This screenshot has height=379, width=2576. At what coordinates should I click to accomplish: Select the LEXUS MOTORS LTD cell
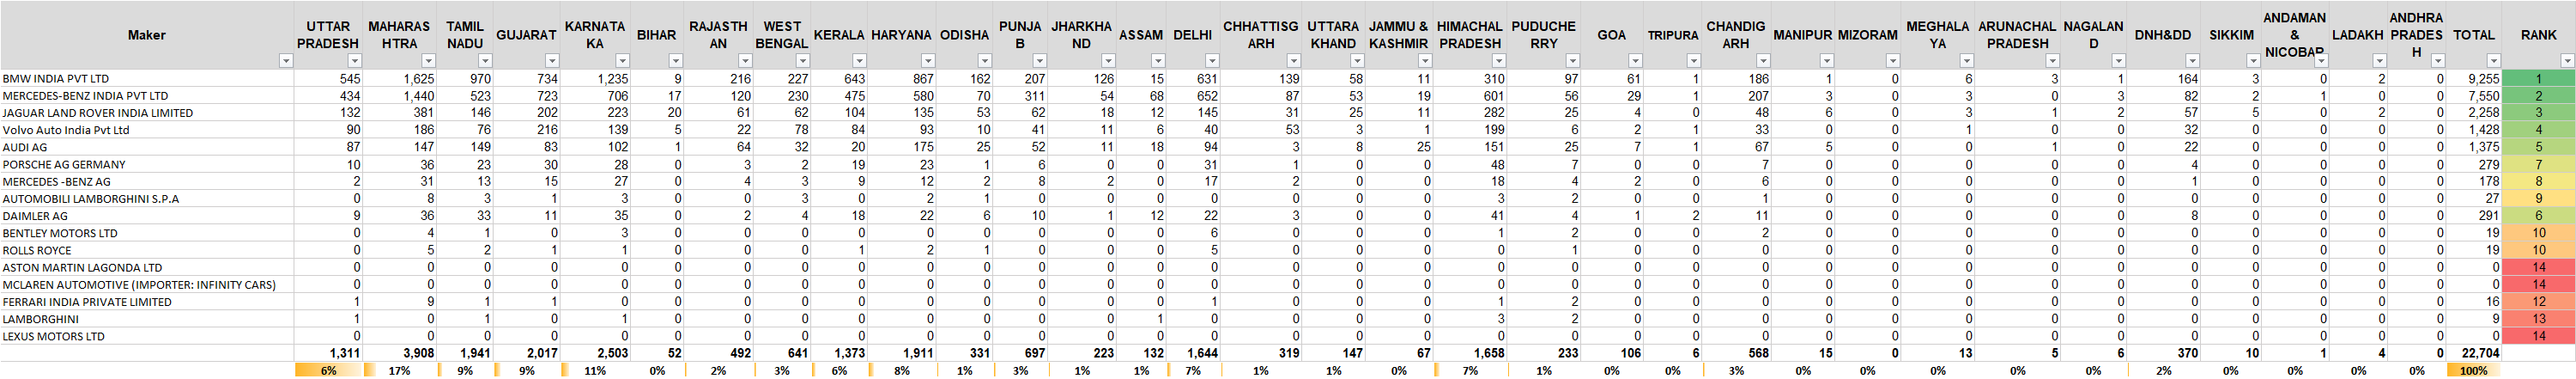147,336
